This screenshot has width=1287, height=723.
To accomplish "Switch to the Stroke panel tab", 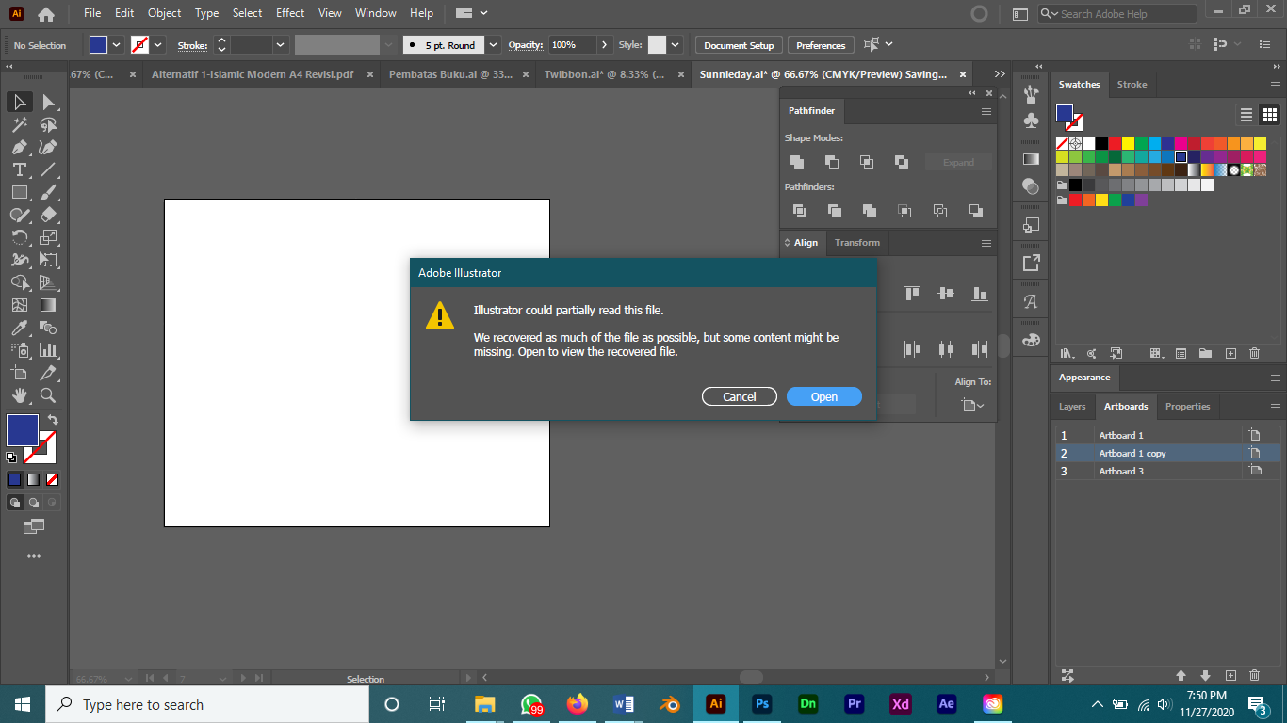I will 1132,85.
